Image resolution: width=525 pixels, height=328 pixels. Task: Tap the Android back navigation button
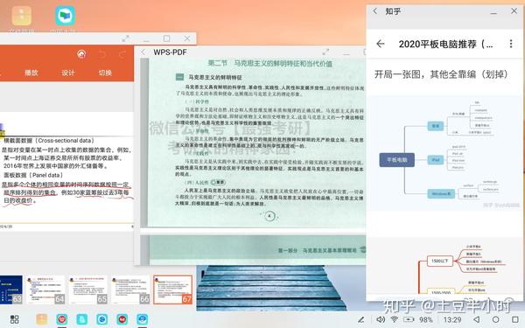477,319
